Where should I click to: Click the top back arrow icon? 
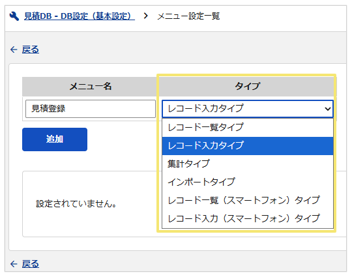click(x=14, y=50)
